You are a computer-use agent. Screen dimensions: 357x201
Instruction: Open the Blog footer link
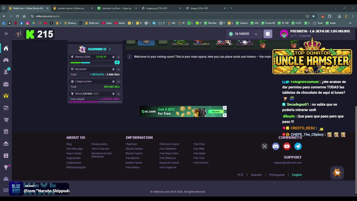click(x=69, y=144)
